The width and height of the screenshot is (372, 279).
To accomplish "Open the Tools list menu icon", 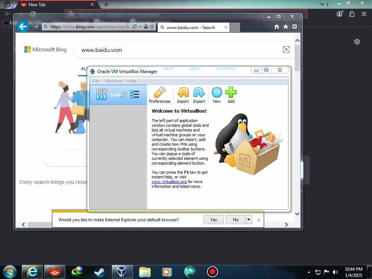I will (x=135, y=94).
